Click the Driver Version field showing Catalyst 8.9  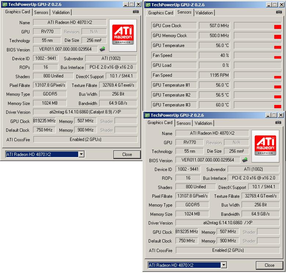(85, 112)
